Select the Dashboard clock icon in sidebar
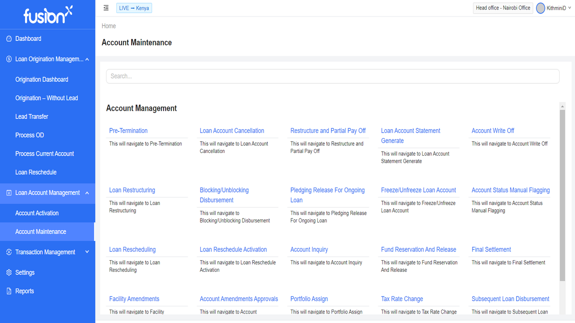 pyautogui.click(x=9, y=39)
